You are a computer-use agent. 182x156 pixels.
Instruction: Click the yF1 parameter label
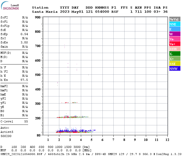tap(3, 103)
